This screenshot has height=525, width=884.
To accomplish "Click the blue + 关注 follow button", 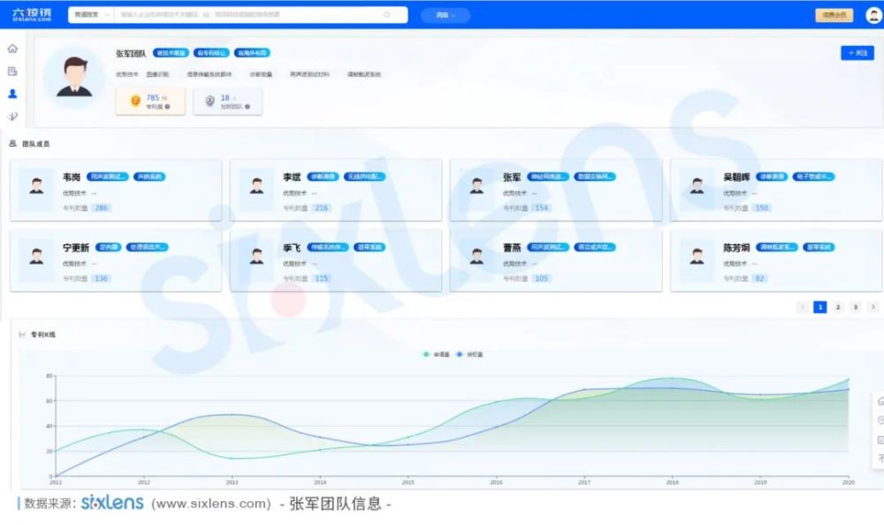I will coord(857,52).
